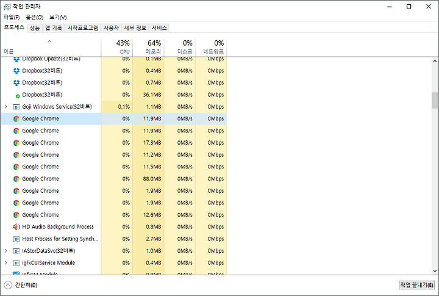Click the Dropbox icon in the 0.4MB row
Viewport: 439px width, 296px height.
[16, 71]
